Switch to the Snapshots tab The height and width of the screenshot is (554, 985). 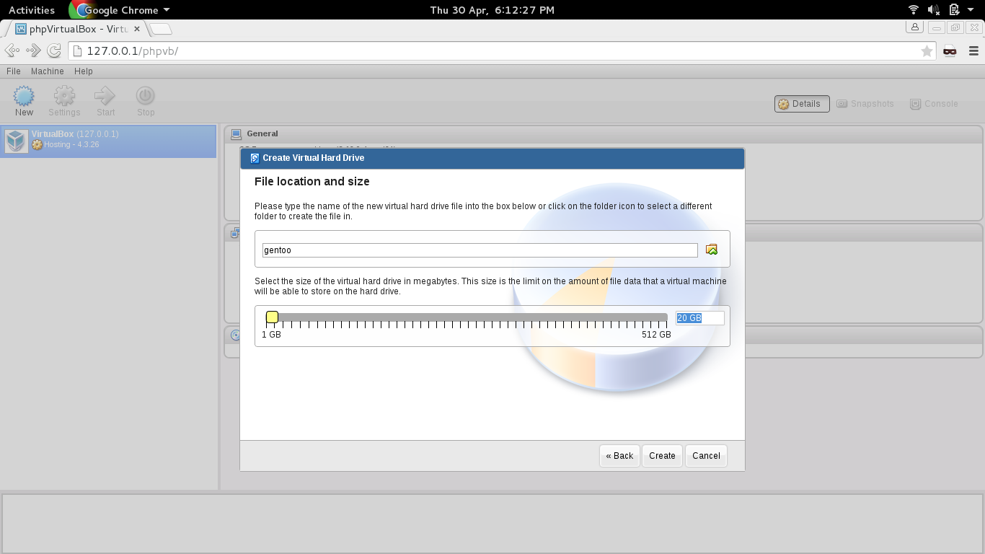pyautogui.click(x=865, y=104)
